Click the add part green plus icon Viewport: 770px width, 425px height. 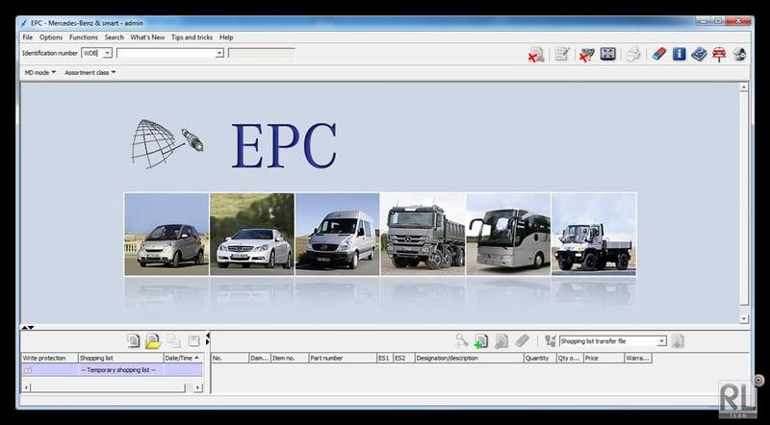coord(480,341)
